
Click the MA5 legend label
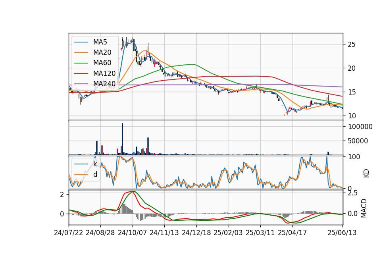point(100,42)
